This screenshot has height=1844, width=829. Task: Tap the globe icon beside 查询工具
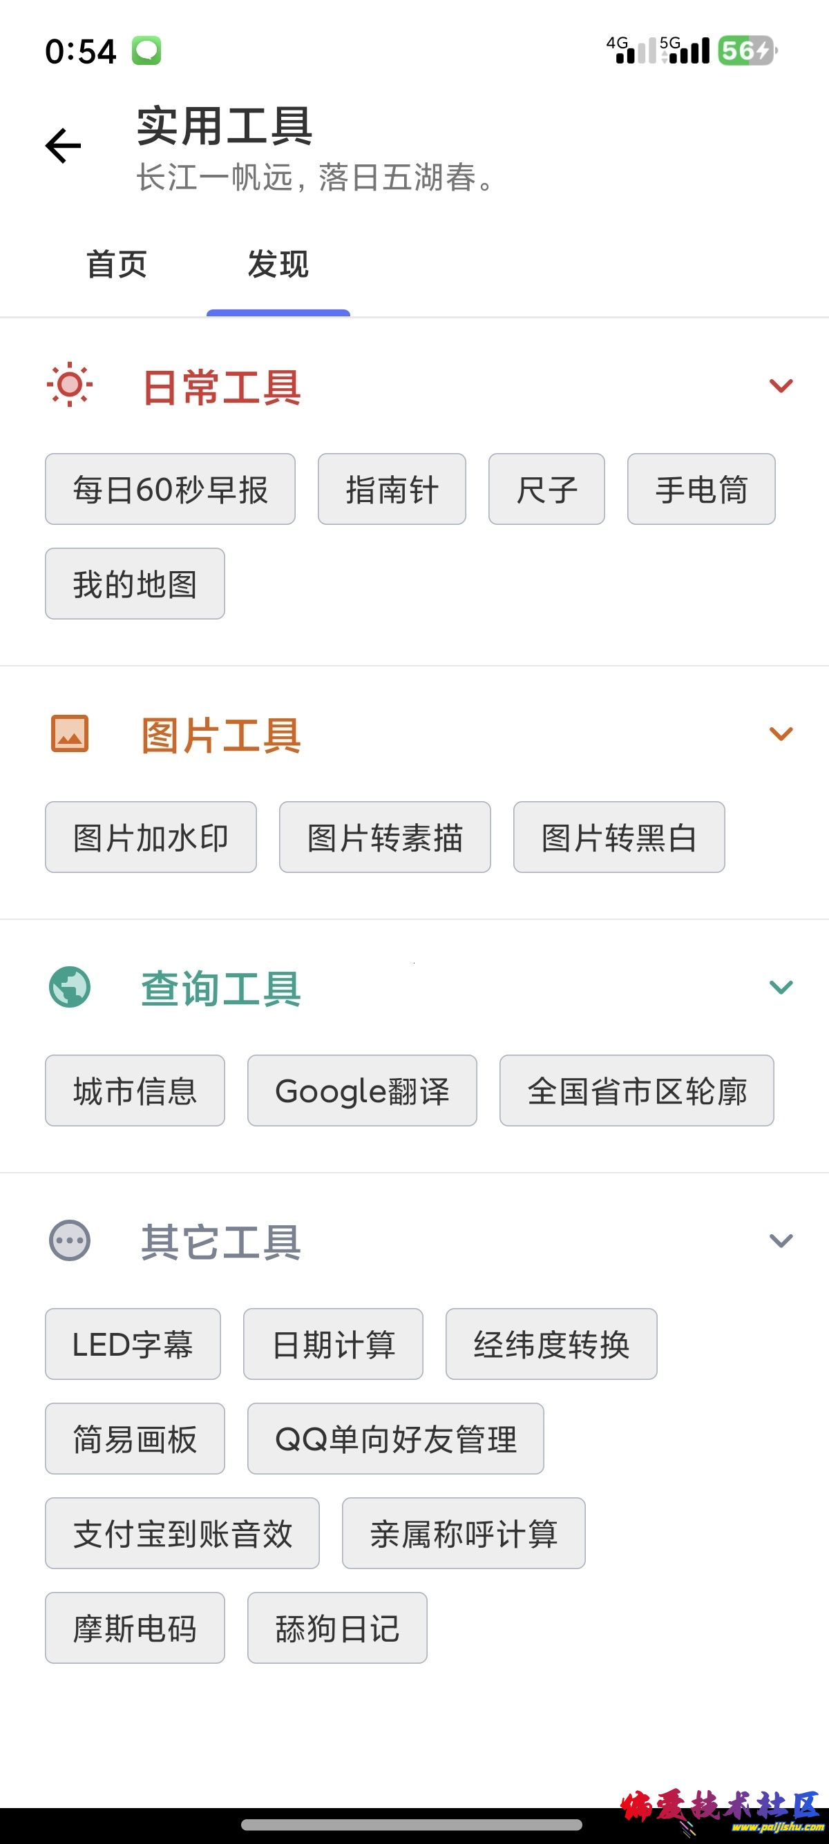(x=70, y=987)
